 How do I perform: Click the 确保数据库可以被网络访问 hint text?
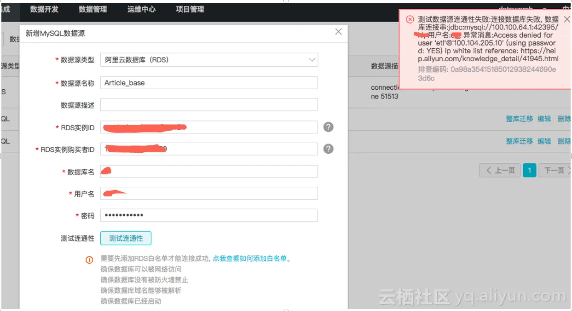(x=141, y=269)
